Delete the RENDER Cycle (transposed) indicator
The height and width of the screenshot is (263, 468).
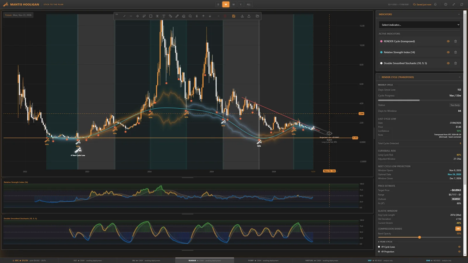coord(455,41)
